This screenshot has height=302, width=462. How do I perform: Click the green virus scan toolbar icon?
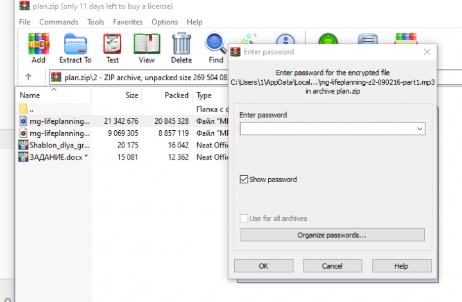click(329, 44)
